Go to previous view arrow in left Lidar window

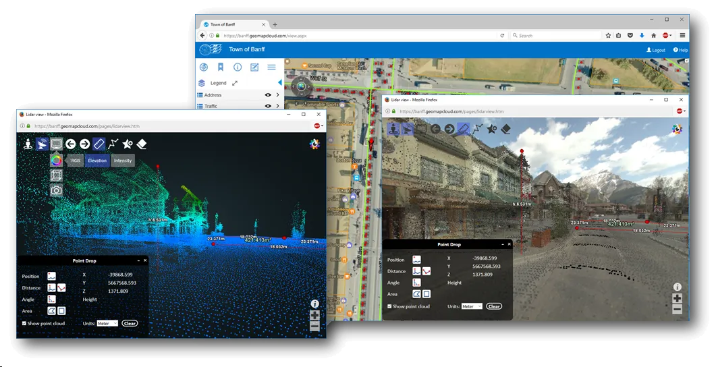click(x=70, y=144)
